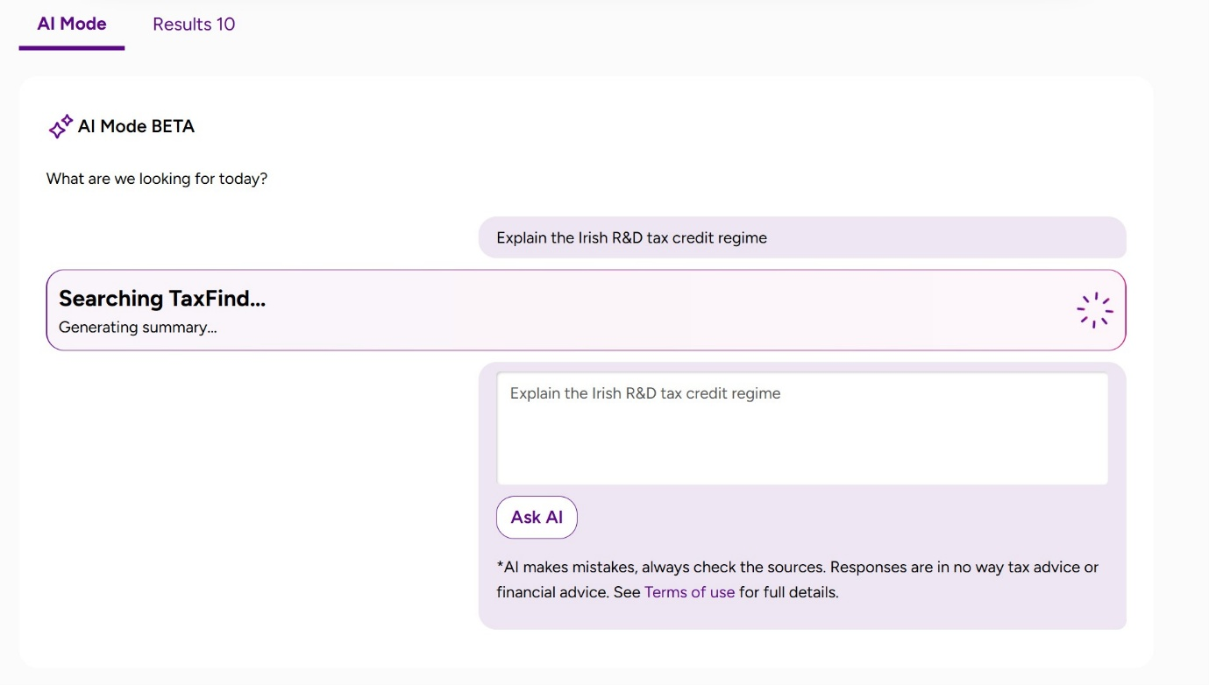Click the AI makes mistakes disclaimer text
1209x685 pixels.
(x=797, y=580)
